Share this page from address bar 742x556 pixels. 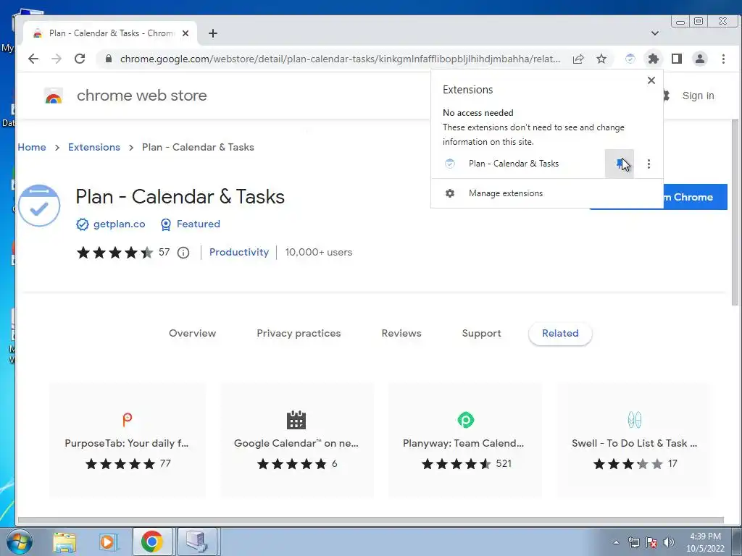point(578,59)
